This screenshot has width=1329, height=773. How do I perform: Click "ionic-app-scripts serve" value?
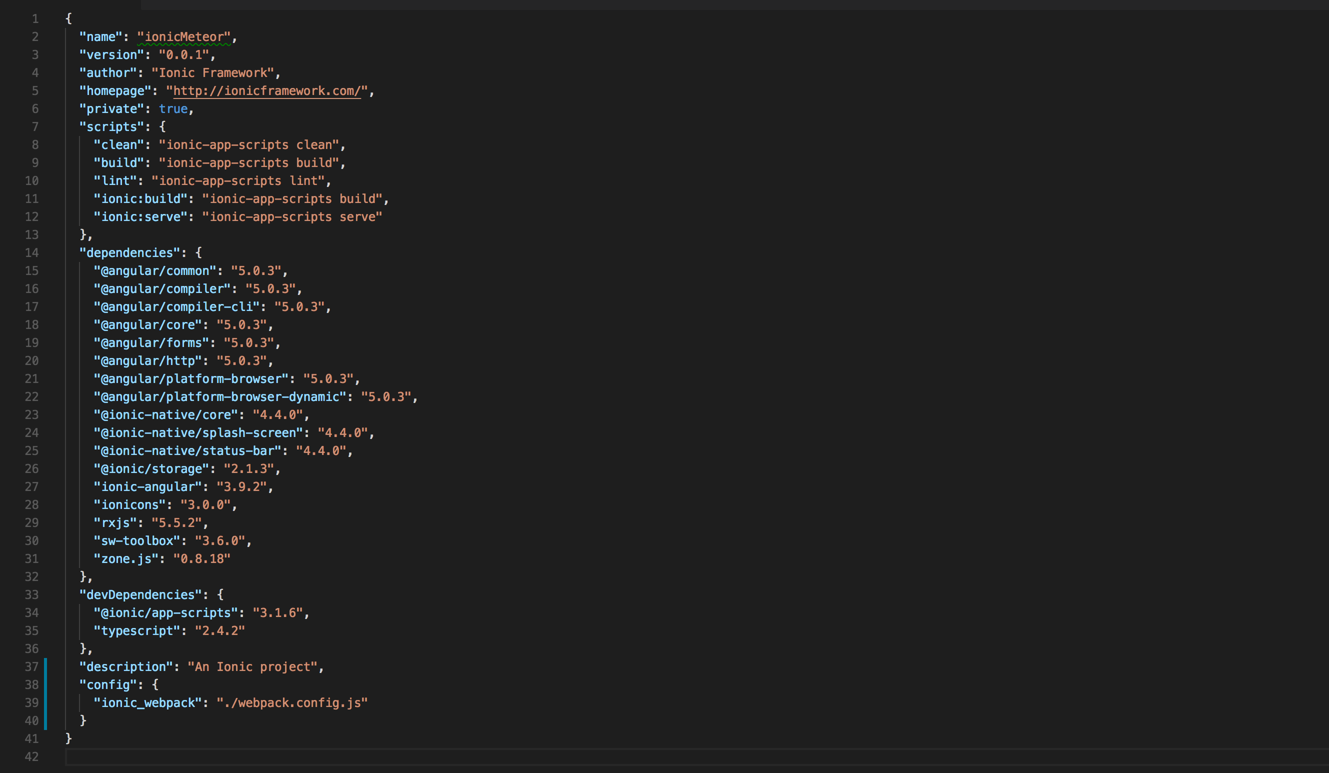pos(292,216)
